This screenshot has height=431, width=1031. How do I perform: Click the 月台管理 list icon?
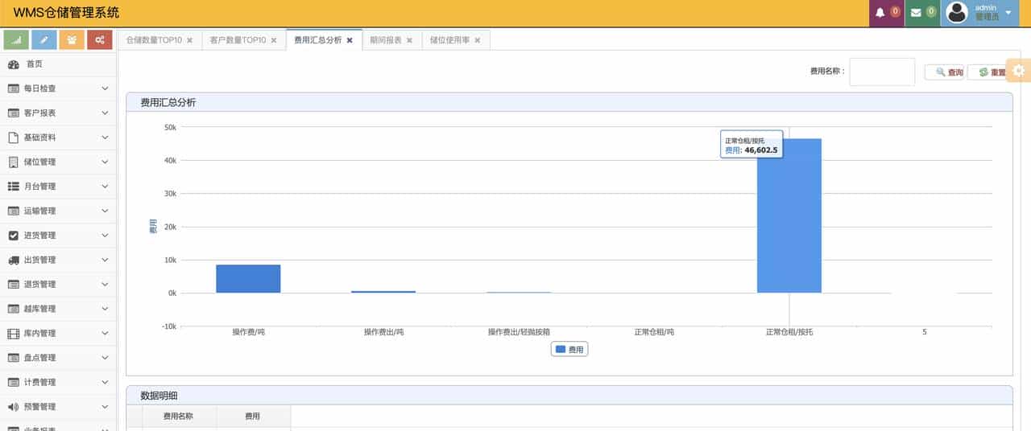(x=13, y=187)
